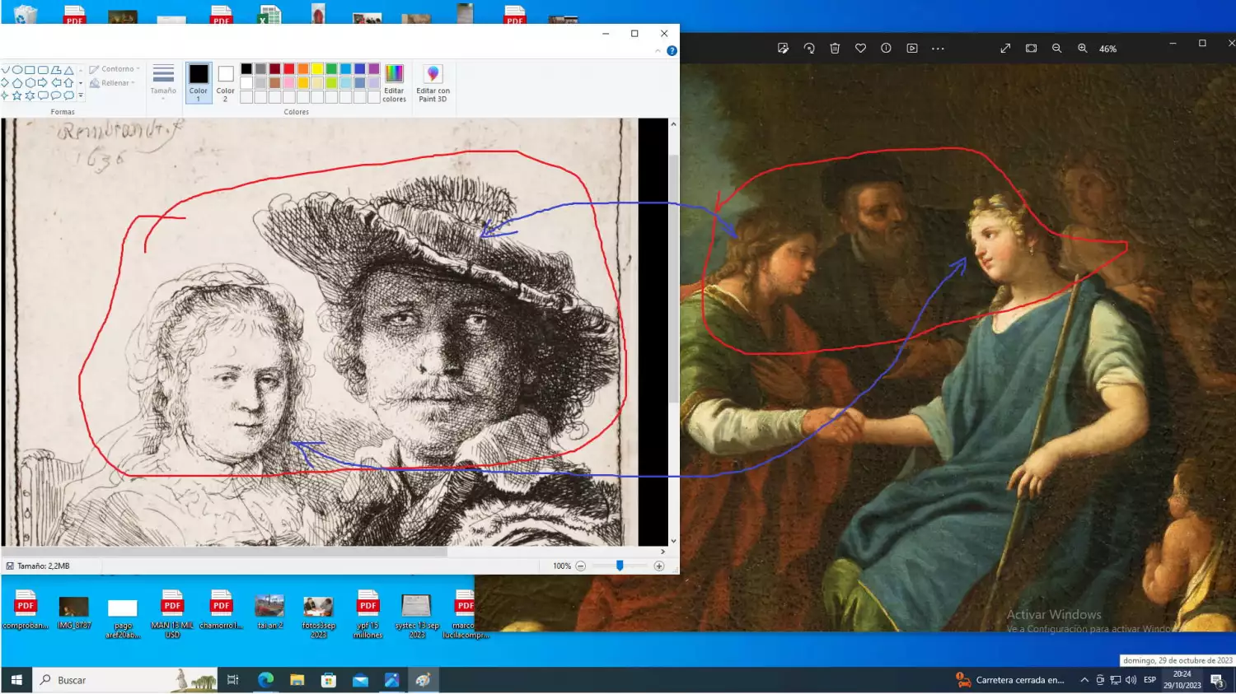
Task: Click the Edit image icon in Photos
Action: tap(783, 49)
